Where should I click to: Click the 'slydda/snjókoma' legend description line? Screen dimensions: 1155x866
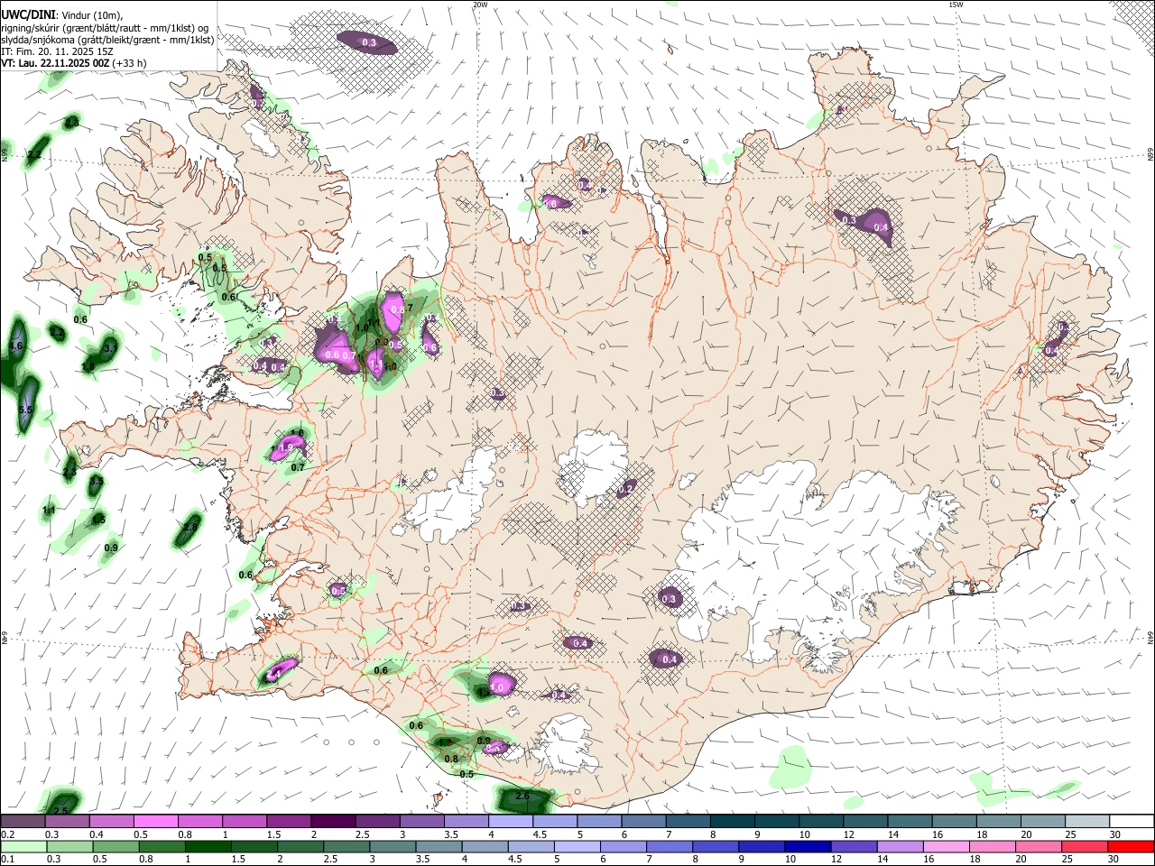tap(107, 40)
